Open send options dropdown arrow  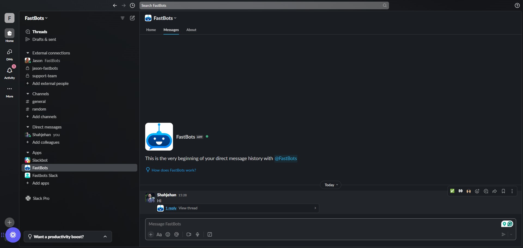pos(511,234)
